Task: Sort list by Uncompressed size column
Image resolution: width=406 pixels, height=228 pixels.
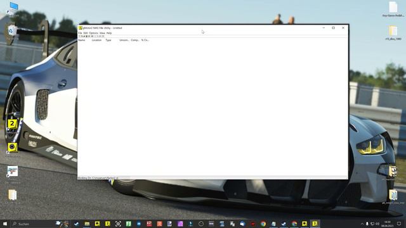Action: pos(124,40)
